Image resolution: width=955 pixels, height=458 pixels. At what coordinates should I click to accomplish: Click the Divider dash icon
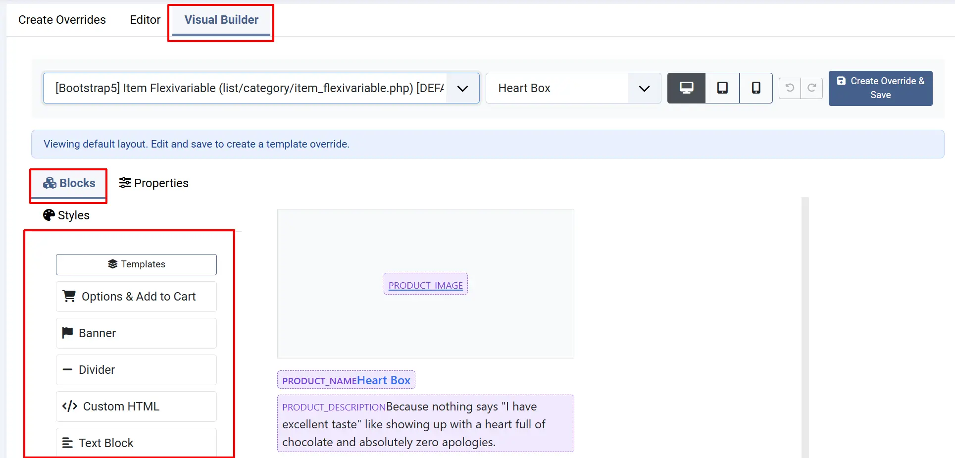point(67,369)
